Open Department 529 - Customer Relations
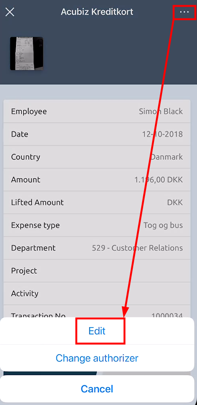 (97, 248)
